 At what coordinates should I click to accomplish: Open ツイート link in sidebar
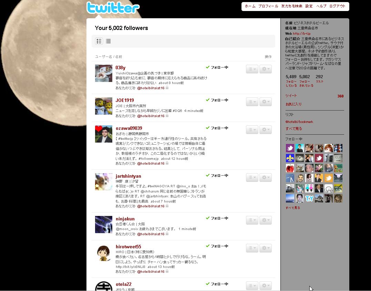tap(291, 96)
